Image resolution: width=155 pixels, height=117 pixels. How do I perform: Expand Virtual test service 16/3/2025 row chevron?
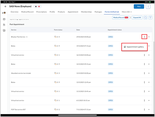149,55
